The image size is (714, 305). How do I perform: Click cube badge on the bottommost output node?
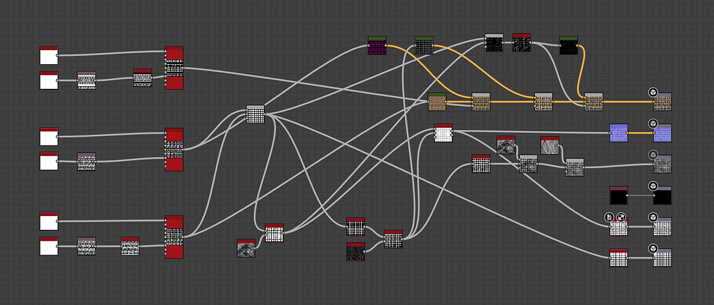(653, 248)
